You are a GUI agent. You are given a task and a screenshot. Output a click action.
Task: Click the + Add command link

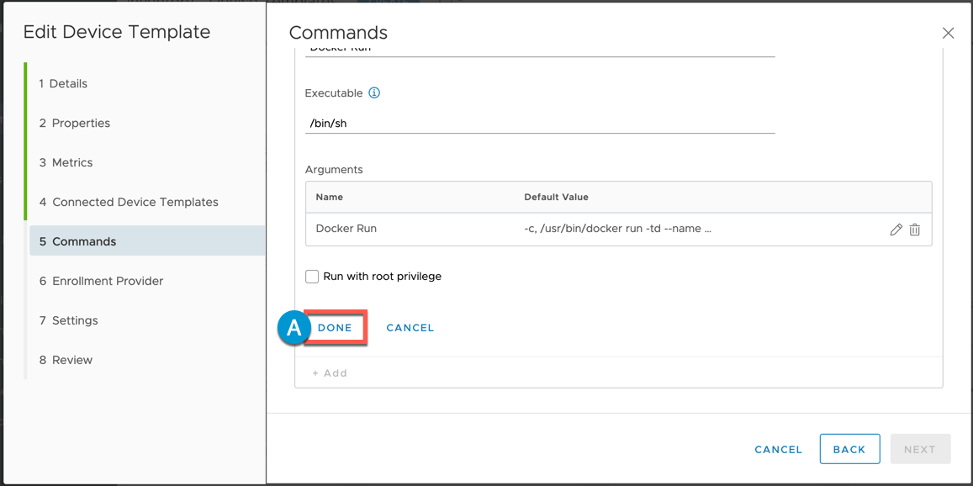(x=330, y=373)
